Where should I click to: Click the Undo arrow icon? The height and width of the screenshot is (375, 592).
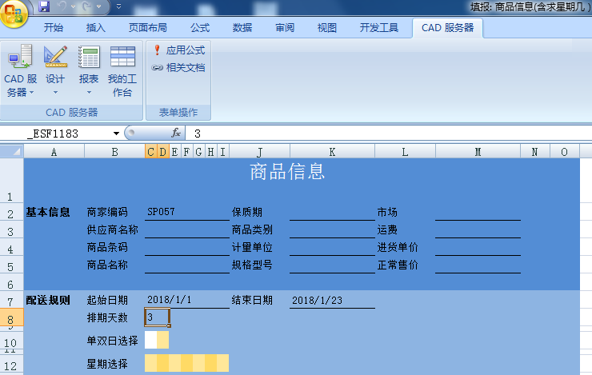[x=64, y=6]
